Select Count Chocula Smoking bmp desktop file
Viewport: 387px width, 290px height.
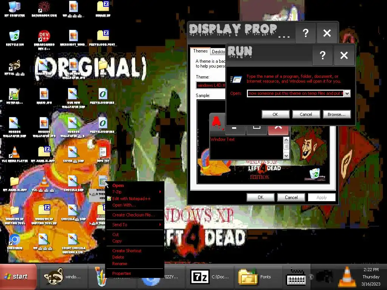click(x=73, y=244)
